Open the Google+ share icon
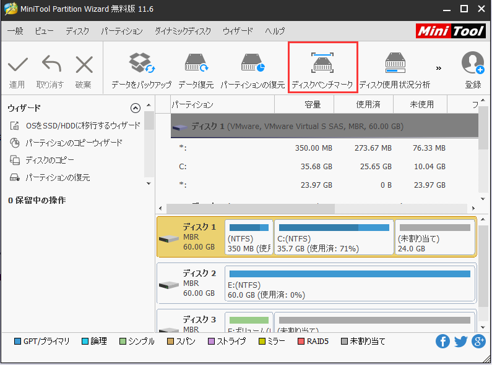This screenshot has height=365, width=492. click(x=478, y=341)
